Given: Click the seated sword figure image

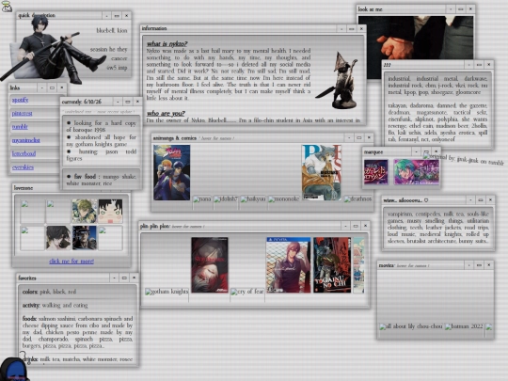Looking at the screenshot, I should 54,49.
